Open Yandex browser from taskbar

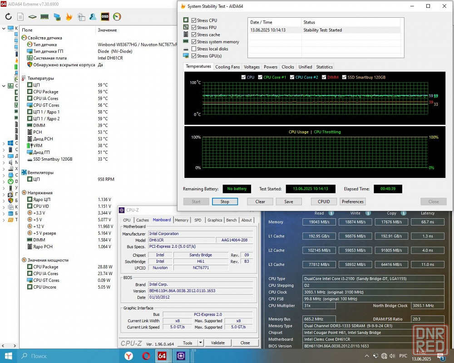point(128,356)
